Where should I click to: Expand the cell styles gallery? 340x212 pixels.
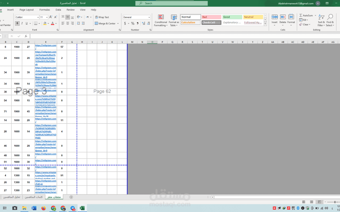click(265, 24)
